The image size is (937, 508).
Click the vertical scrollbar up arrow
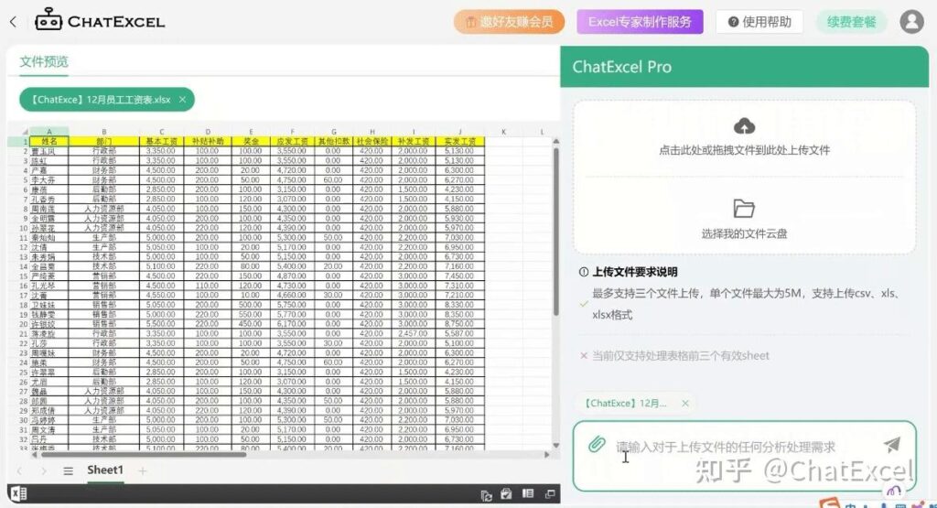pos(555,142)
